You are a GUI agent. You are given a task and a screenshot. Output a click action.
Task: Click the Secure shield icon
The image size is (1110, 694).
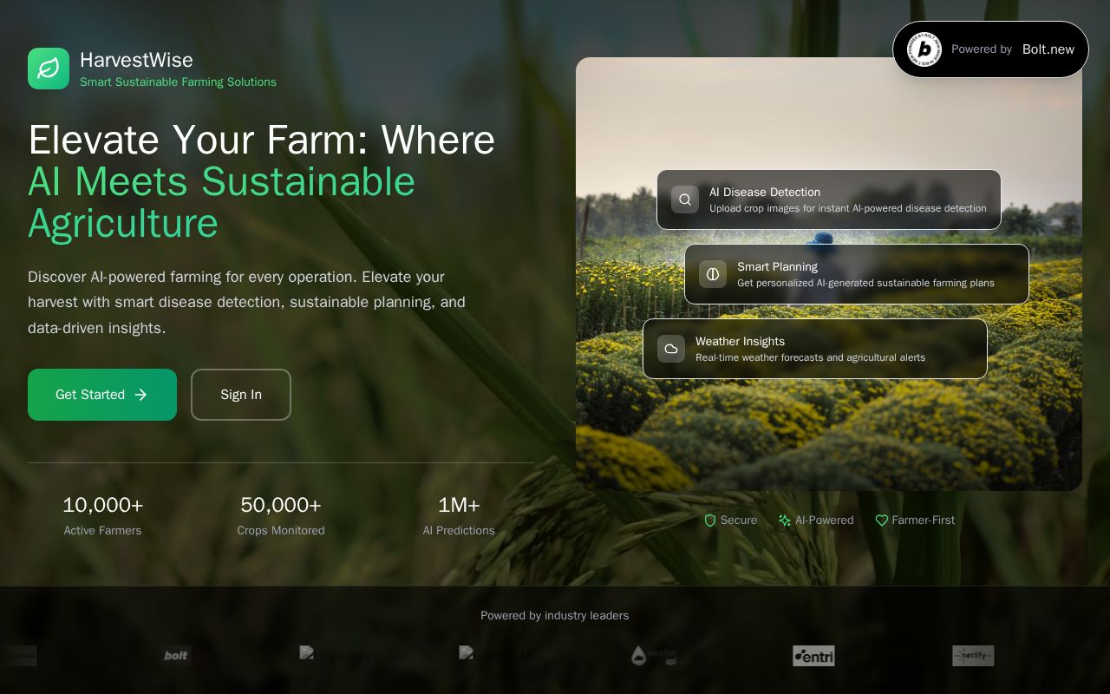click(x=710, y=520)
